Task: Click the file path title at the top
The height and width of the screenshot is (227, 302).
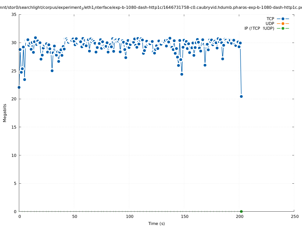Action: pos(151,8)
